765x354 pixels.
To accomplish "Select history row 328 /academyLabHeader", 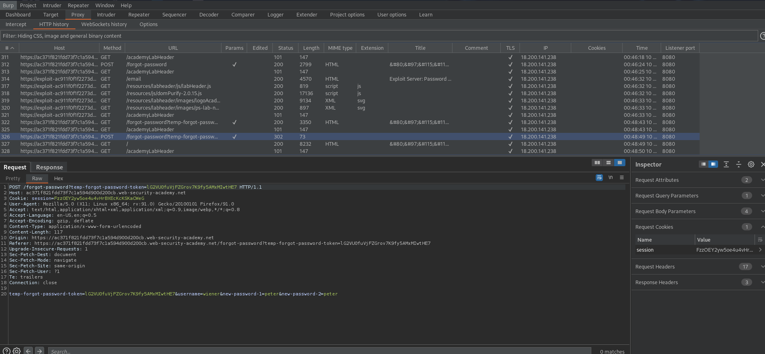I will pyautogui.click(x=350, y=151).
